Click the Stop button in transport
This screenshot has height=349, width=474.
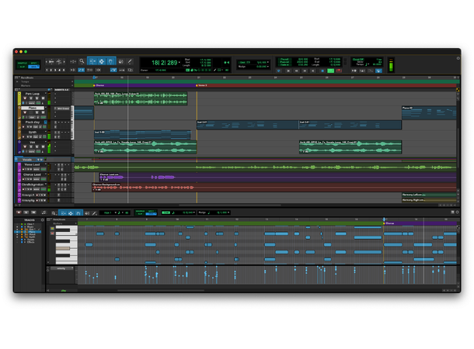(322, 71)
